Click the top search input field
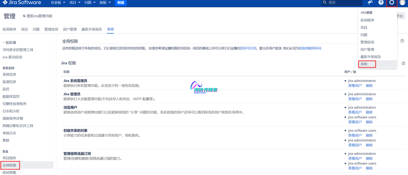 click(x=344, y=2)
